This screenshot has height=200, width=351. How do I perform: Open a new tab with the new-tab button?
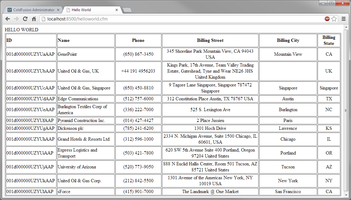127,10
